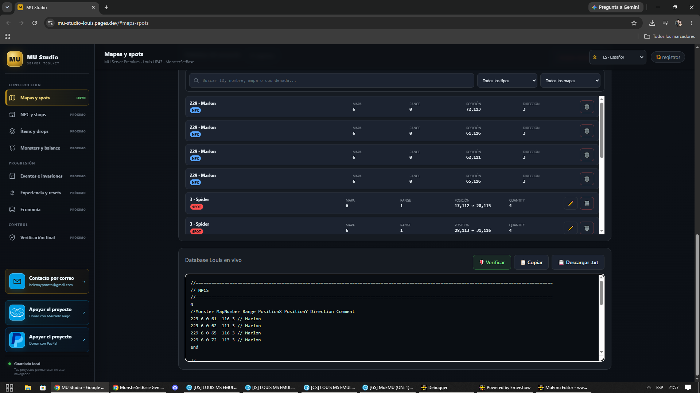The height and width of the screenshot is (393, 700).
Task: Open the Ítems y drops section
Action: pyautogui.click(x=47, y=131)
